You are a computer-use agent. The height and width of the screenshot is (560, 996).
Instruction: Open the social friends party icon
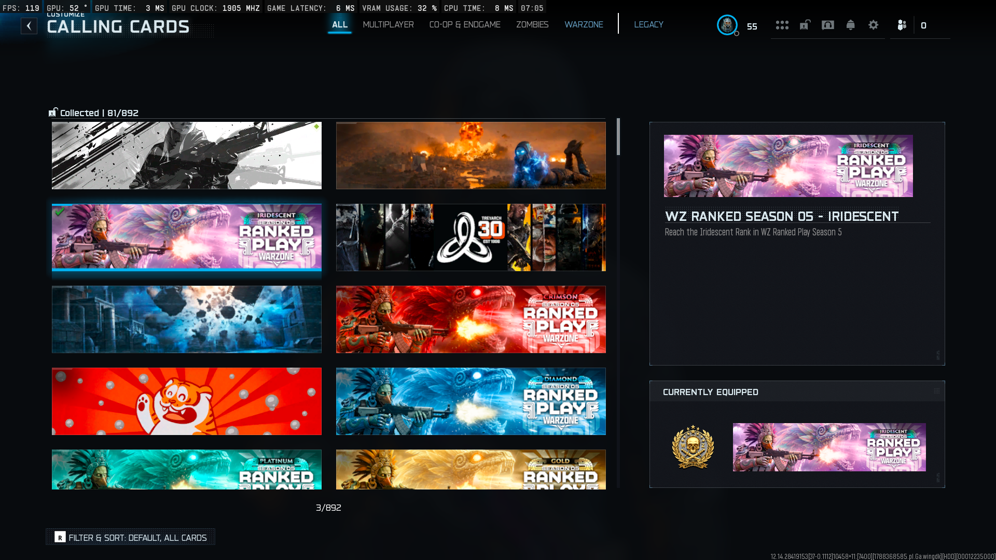coord(902,25)
